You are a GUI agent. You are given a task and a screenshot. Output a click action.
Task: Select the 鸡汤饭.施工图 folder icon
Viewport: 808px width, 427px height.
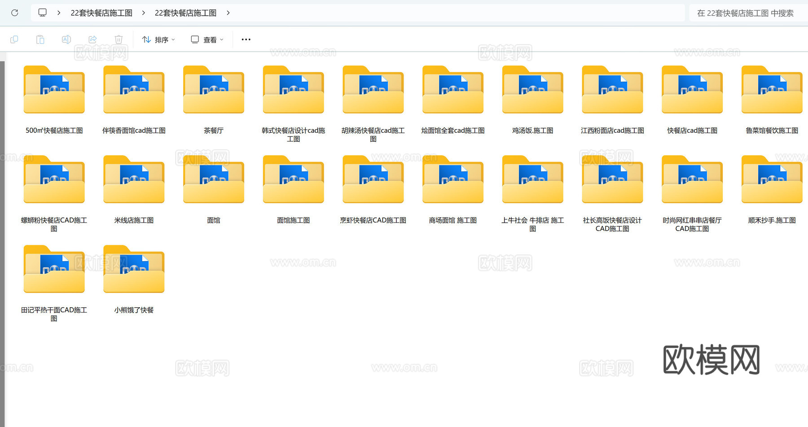(x=533, y=90)
